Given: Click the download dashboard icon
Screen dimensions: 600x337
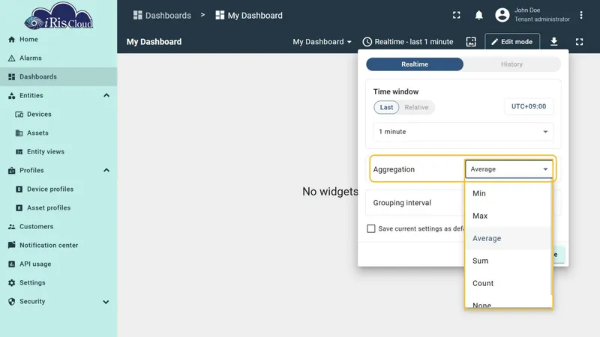Looking at the screenshot, I should (x=553, y=42).
